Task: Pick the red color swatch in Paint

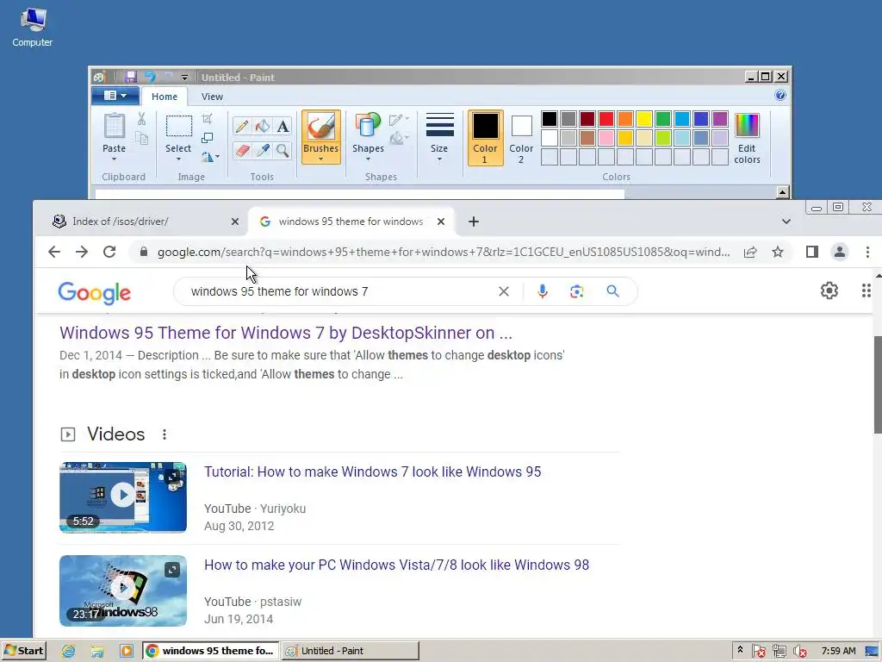Action: pyautogui.click(x=606, y=119)
